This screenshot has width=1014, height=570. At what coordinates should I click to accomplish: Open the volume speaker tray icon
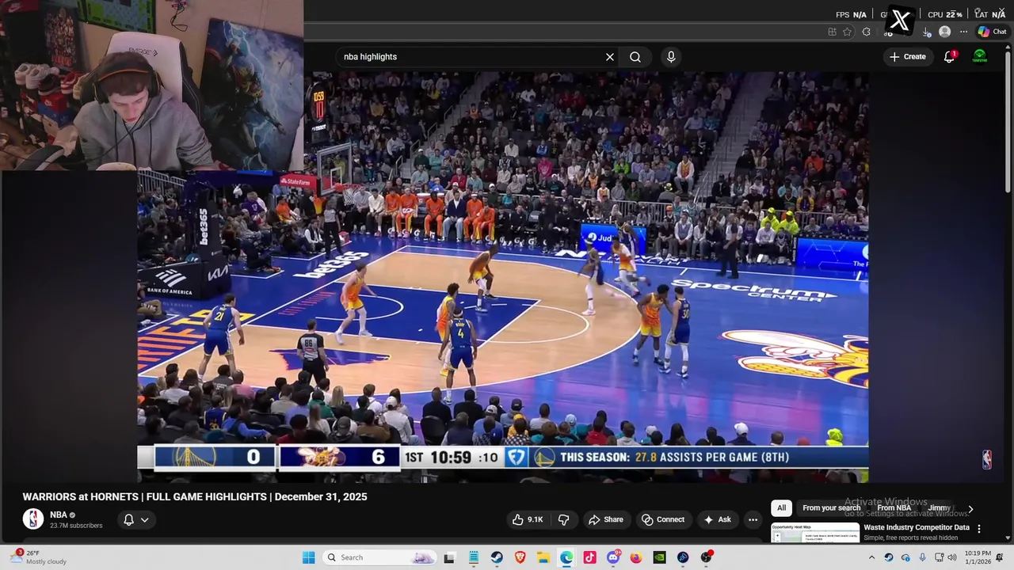coord(952,557)
